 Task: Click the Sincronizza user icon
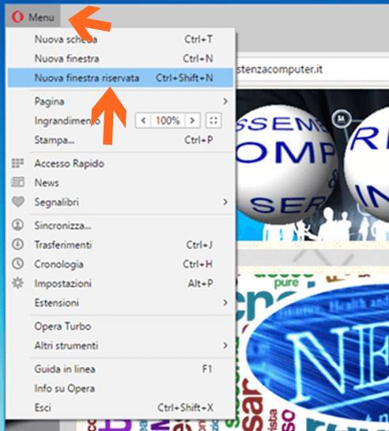coord(18,225)
